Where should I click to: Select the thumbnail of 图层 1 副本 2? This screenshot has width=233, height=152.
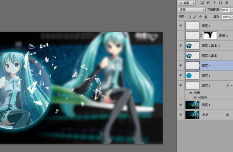[x=192, y=46]
